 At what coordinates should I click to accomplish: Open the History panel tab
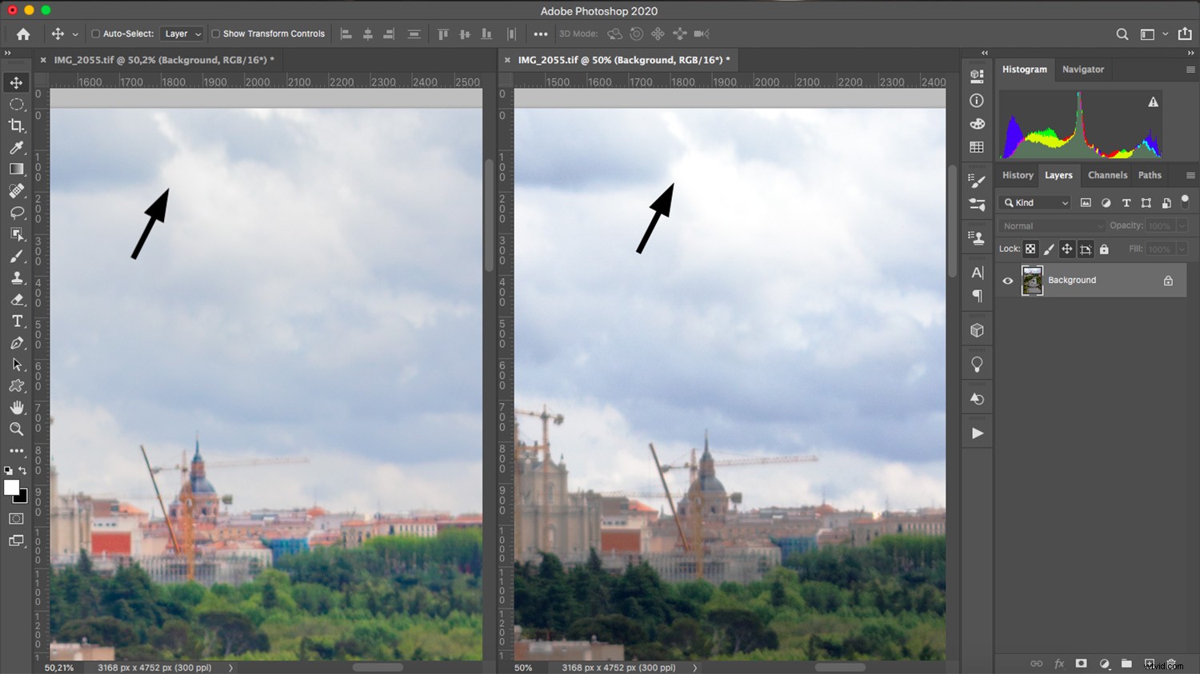click(x=1017, y=175)
